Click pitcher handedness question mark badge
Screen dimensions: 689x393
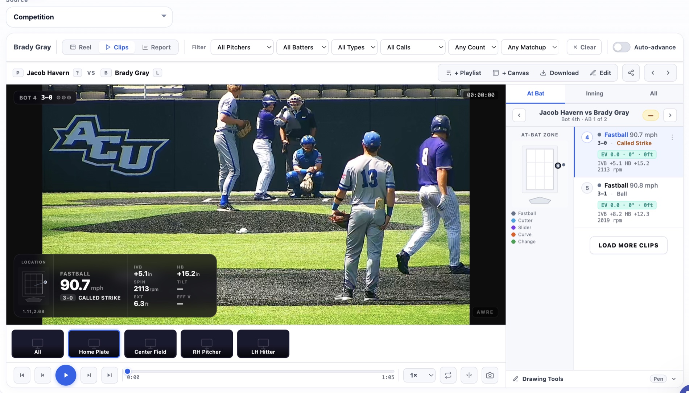coord(77,73)
